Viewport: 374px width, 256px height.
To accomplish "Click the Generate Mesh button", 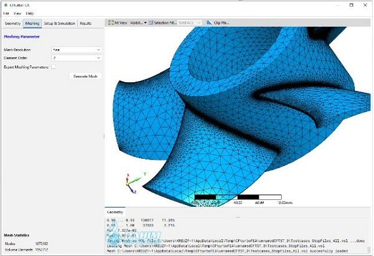I will [85, 76].
